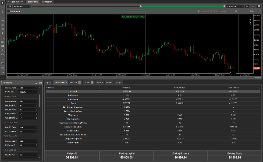Viewport: 263px width, 162px height.
Task: Open the Use Weekend dropdown
Action: [x=28, y=101]
